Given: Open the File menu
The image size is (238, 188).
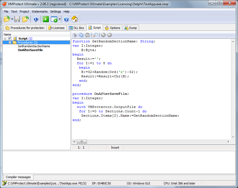Looking at the screenshot, I should pyautogui.click(x=6, y=11).
